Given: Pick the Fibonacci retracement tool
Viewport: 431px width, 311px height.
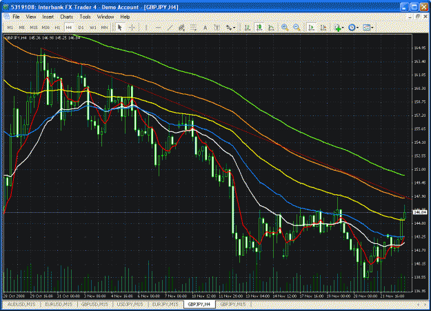Looking at the screenshot, I should (x=193, y=28).
